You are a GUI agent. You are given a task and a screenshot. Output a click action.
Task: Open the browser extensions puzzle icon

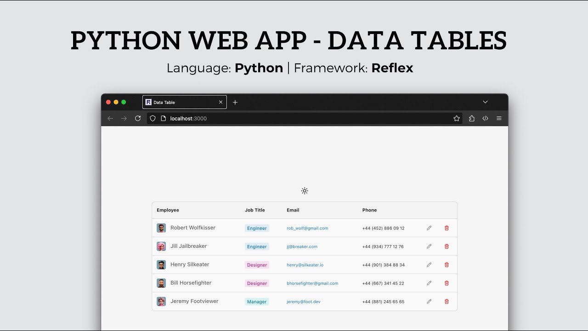[472, 119]
